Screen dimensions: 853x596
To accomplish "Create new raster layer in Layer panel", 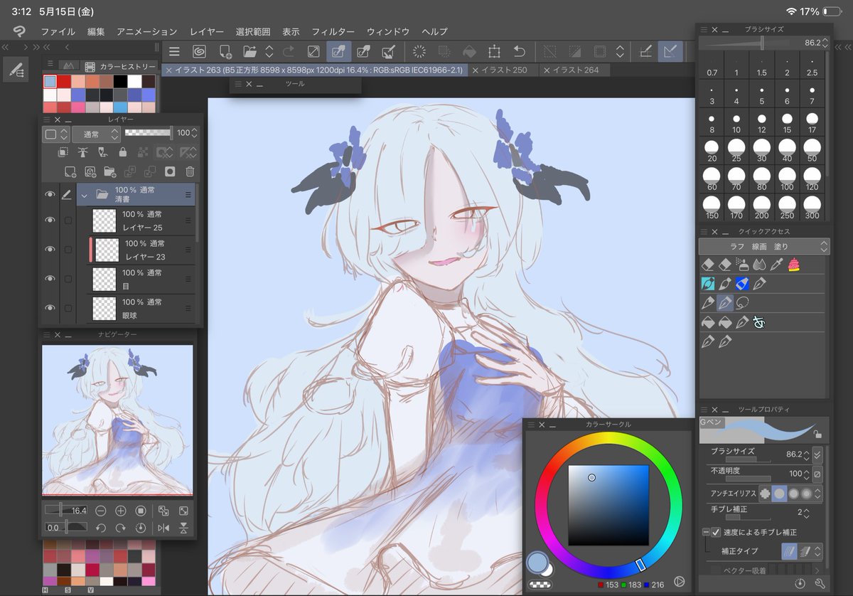I will pos(70,171).
